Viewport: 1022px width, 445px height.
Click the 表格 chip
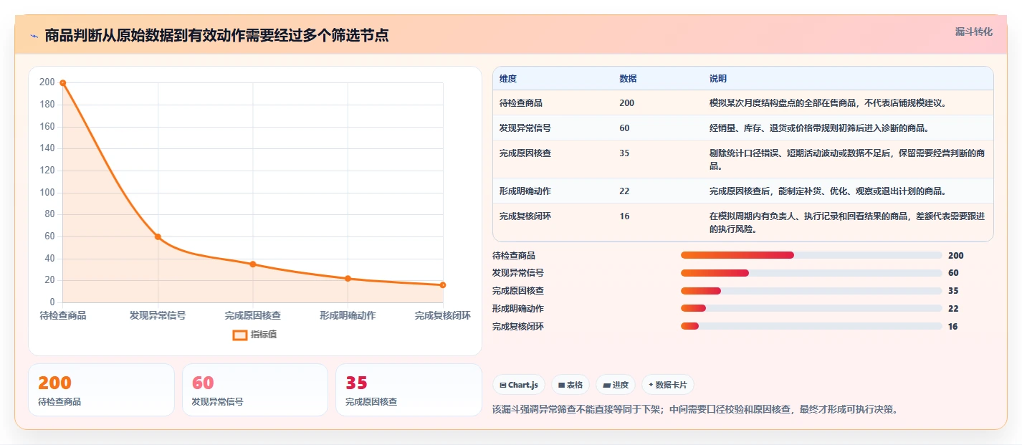click(x=570, y=385)
